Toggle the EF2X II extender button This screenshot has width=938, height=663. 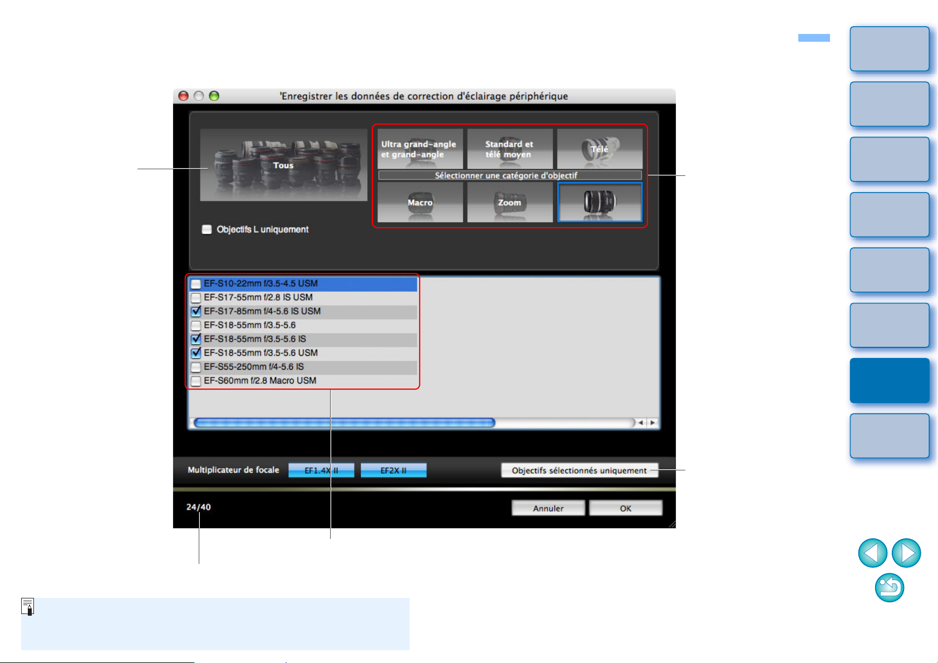pos(394,470)
